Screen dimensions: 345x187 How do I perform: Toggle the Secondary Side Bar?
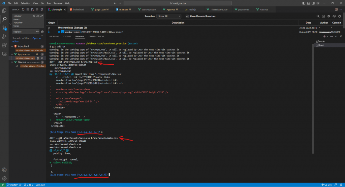[313, 3]
